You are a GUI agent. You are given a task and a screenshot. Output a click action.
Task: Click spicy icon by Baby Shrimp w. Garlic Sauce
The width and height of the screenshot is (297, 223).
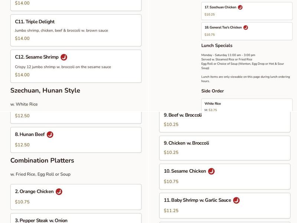[x=236, y=200]
